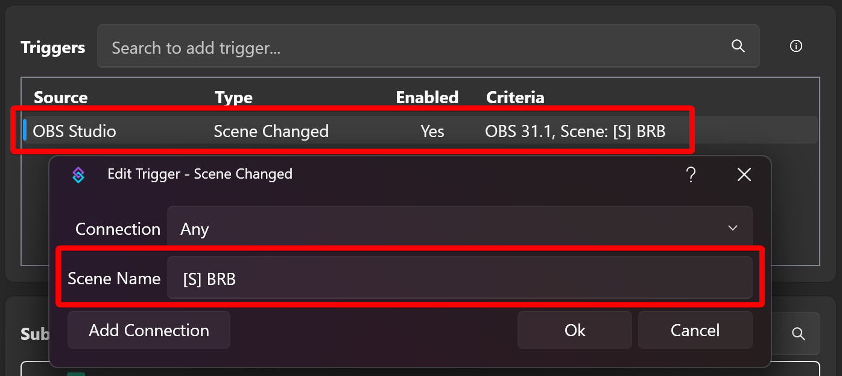Click the Search to add trigger field
Image resolution: width=842 pixels, height=376 pixels.
pyautogui.click(x=416, y=47)
